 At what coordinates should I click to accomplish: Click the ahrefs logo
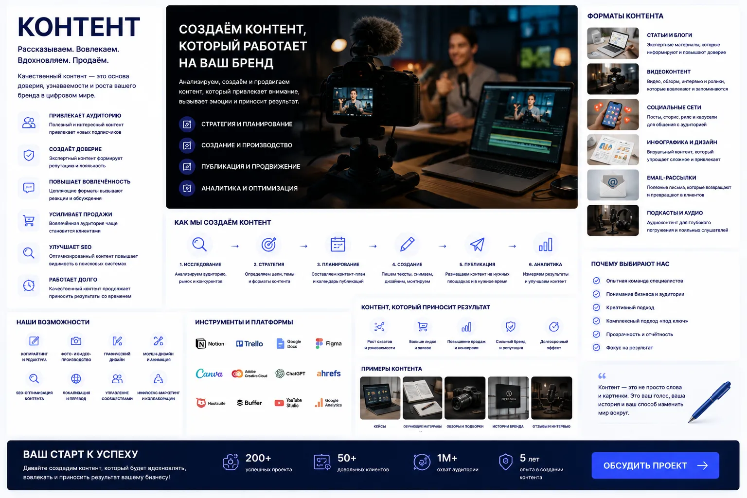[x=329, y=373]
